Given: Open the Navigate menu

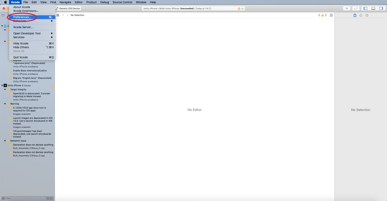Looking at the screenshot, I should click(x=65, y=2).
